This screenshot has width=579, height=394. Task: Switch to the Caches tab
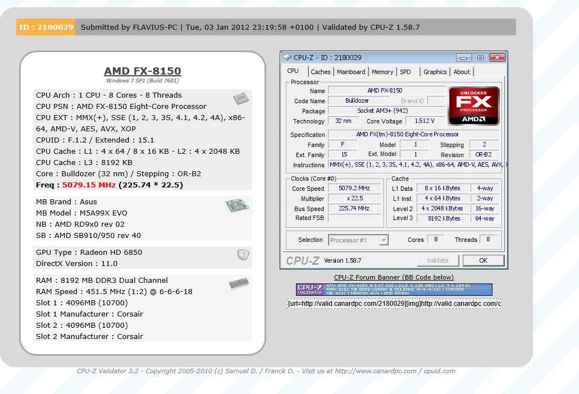321,72
